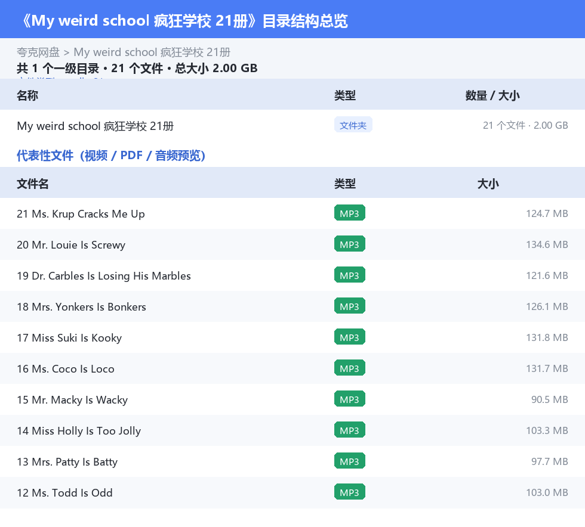Select file 17 Miss Suki Is Kooky

(292, 337)
